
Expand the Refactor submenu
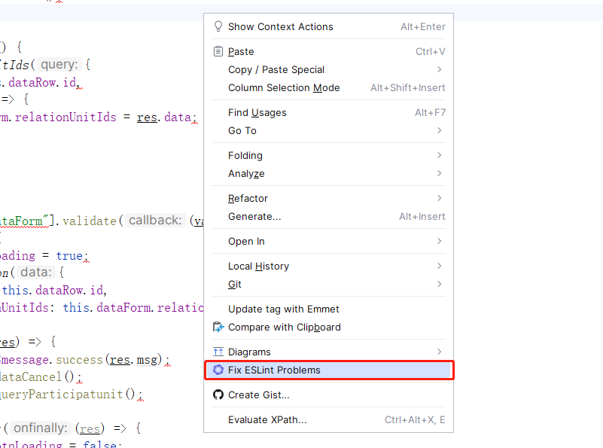pos(439,198)
